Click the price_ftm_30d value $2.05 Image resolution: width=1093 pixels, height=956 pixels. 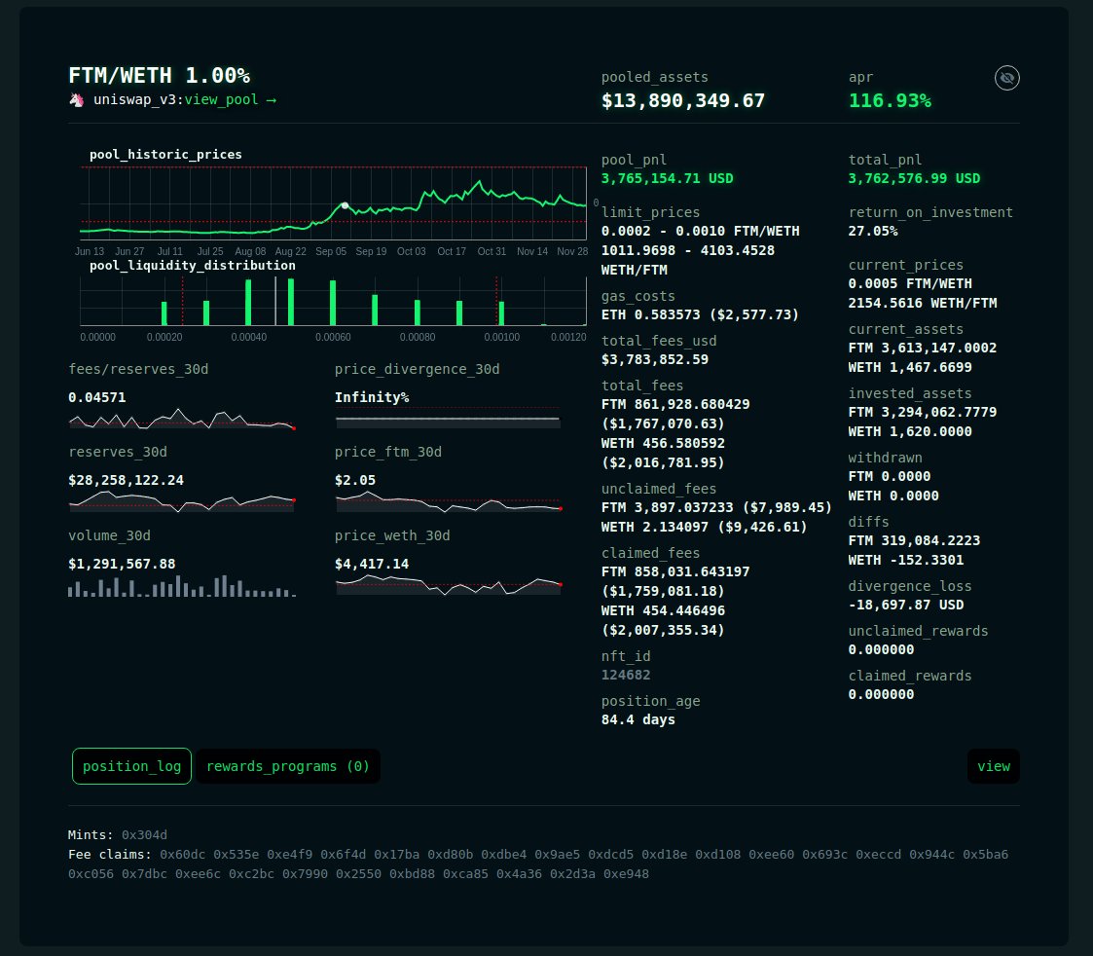355,481
